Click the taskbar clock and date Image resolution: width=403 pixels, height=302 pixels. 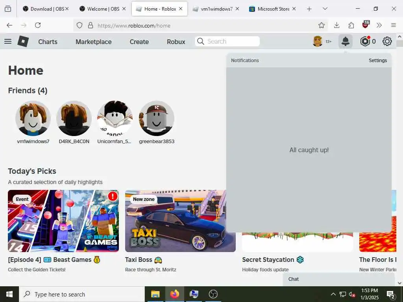(x=370, y=294)
